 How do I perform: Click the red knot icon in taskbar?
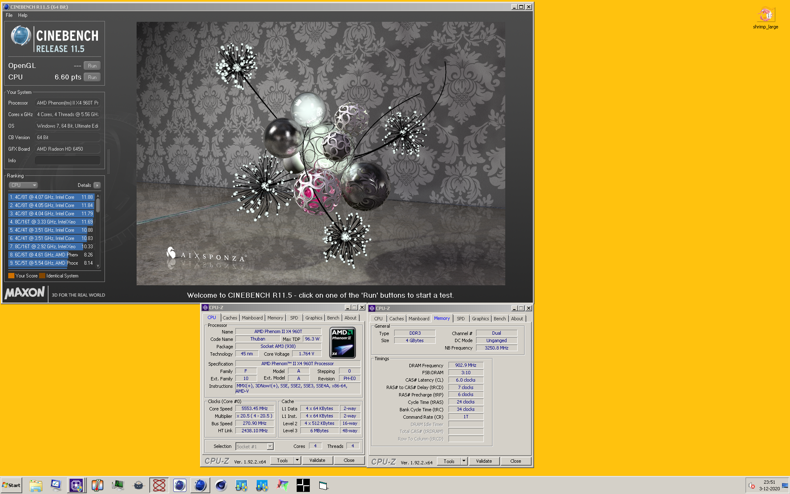[x=159, y=485]
